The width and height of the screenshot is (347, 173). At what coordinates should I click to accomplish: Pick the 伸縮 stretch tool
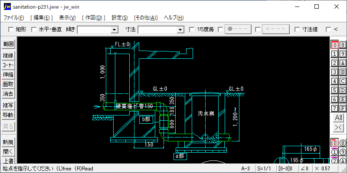8,74
